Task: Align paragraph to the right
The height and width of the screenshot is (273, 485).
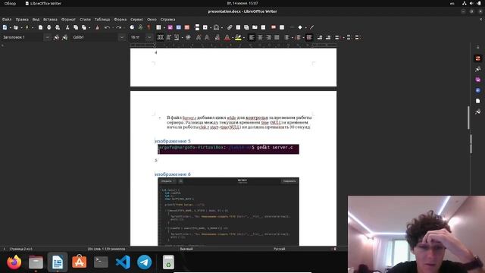Action: coord(268,37)
